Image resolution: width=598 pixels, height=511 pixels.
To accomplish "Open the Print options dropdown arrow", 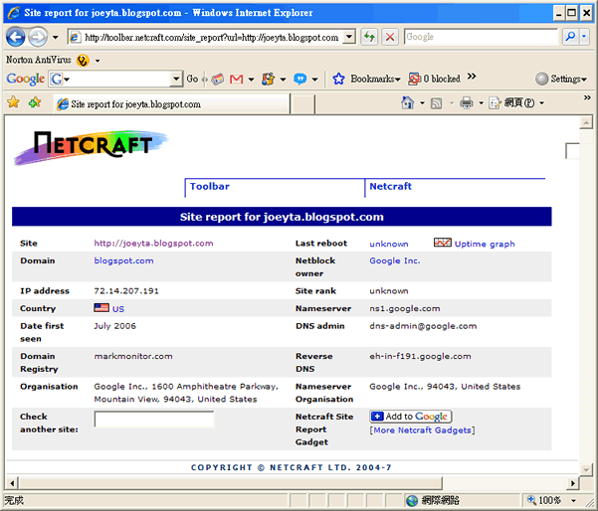I will tap(482, 102).
